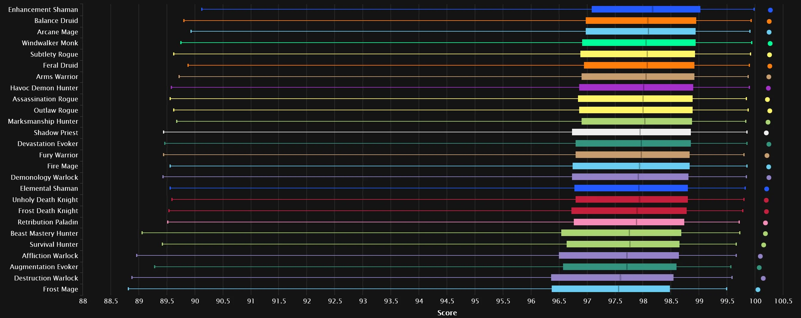Click the pink Retribution Paladin box bar
Viewport: 801px width, 318px height.
[x=629, y=222]
